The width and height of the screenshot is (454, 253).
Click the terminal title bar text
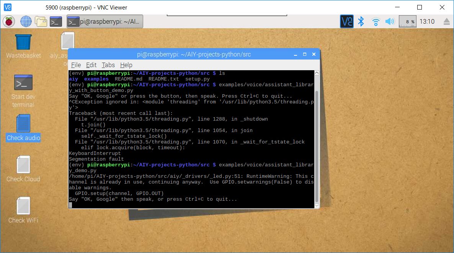coord(194,54)
